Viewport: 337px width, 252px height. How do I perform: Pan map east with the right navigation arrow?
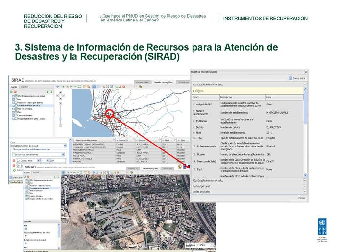63,95
